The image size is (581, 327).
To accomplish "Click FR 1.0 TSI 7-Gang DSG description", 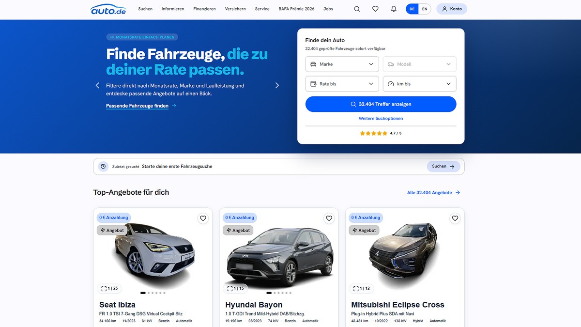I will [141, 314].
